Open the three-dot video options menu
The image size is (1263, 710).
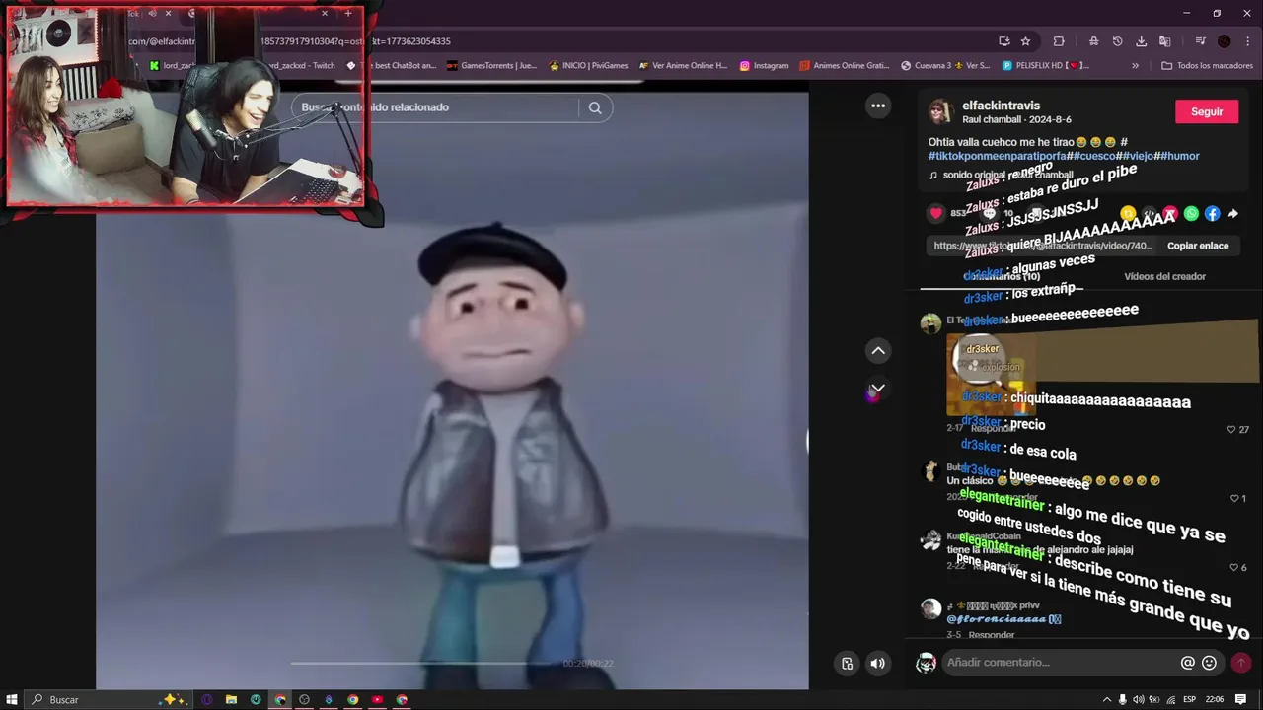point(878,106)
